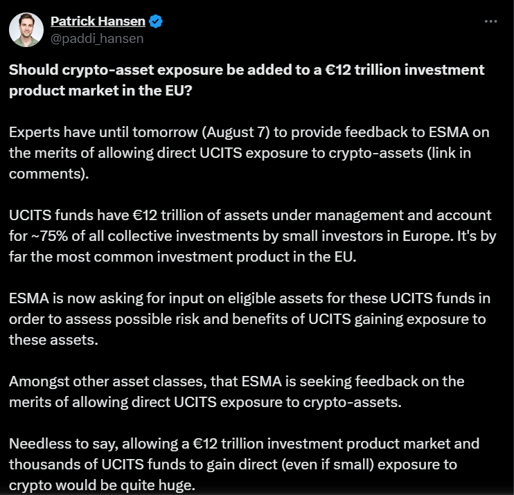Viewport: 514px width, 495px height.
Task: Click the 'merits of allowing direct UCITS exposure' final line
Action: click(x=205, y=402)
